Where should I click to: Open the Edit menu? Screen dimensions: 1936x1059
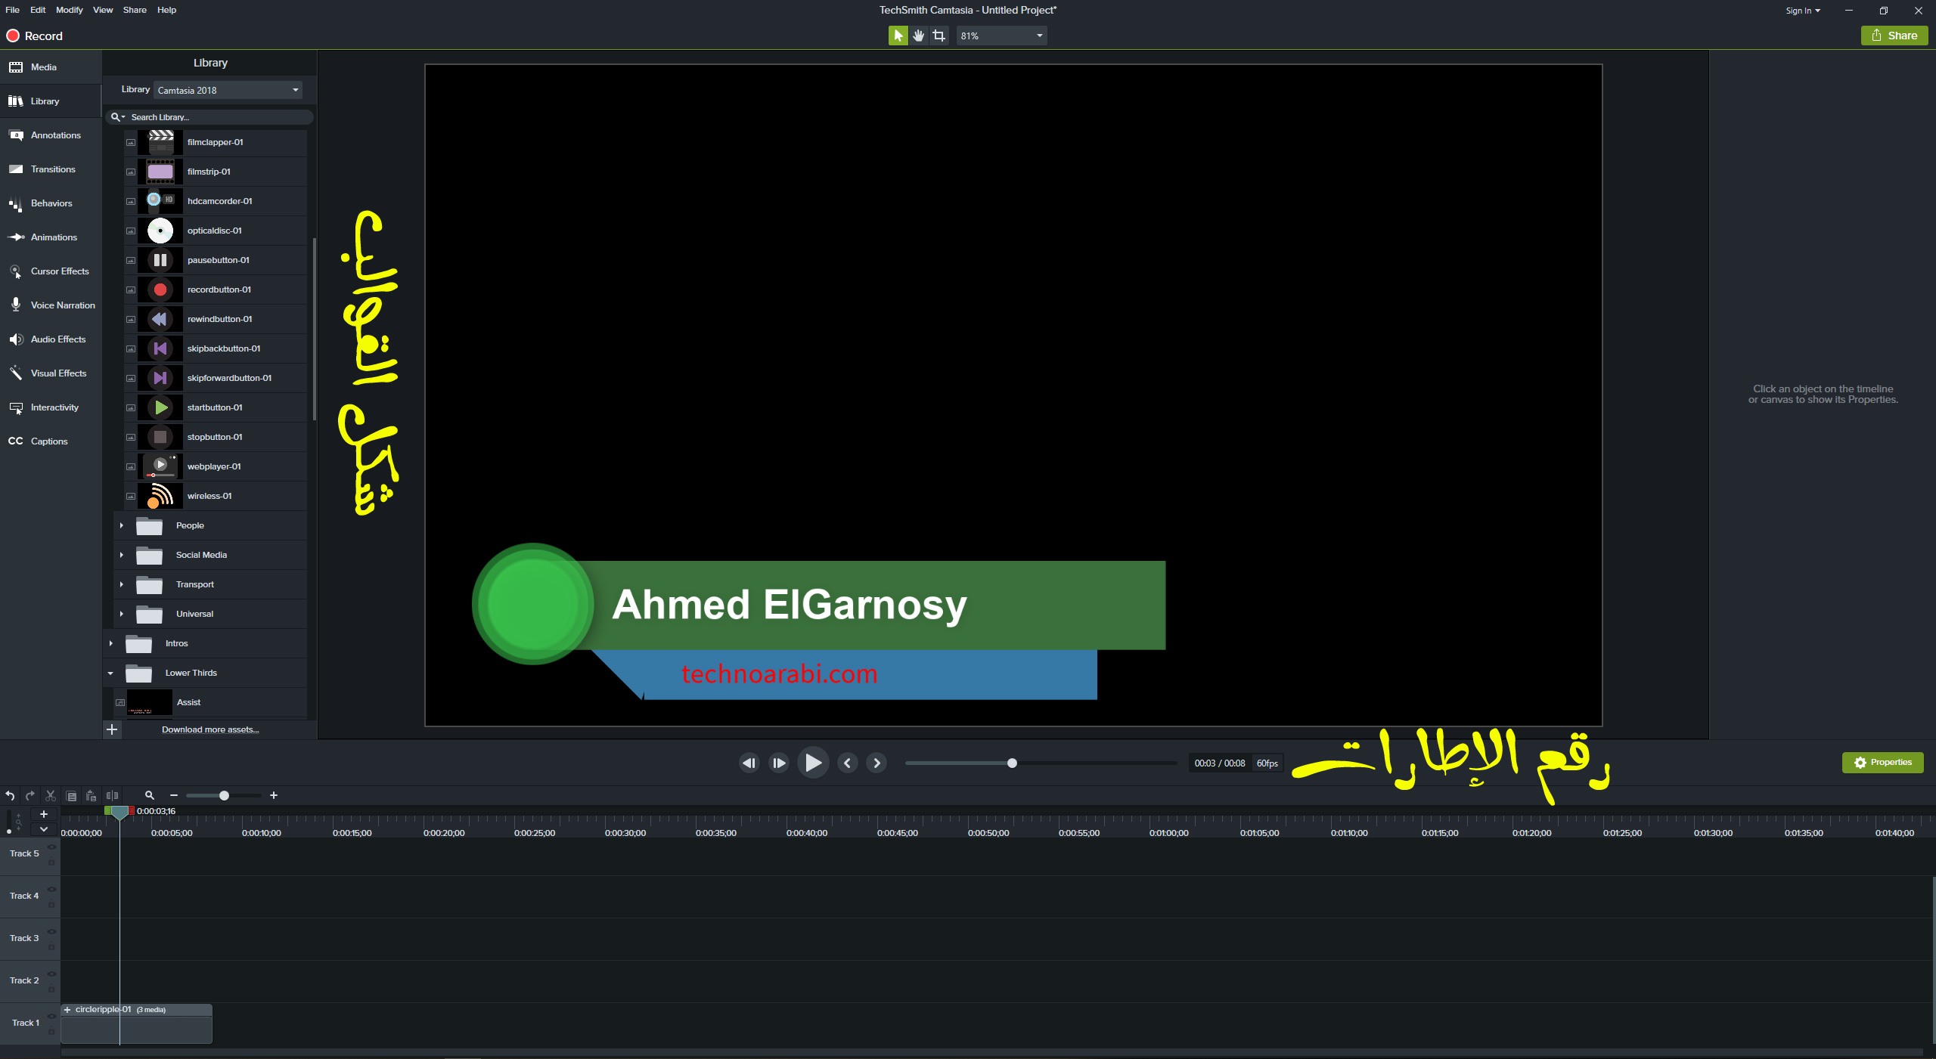[x=38, y=10]
